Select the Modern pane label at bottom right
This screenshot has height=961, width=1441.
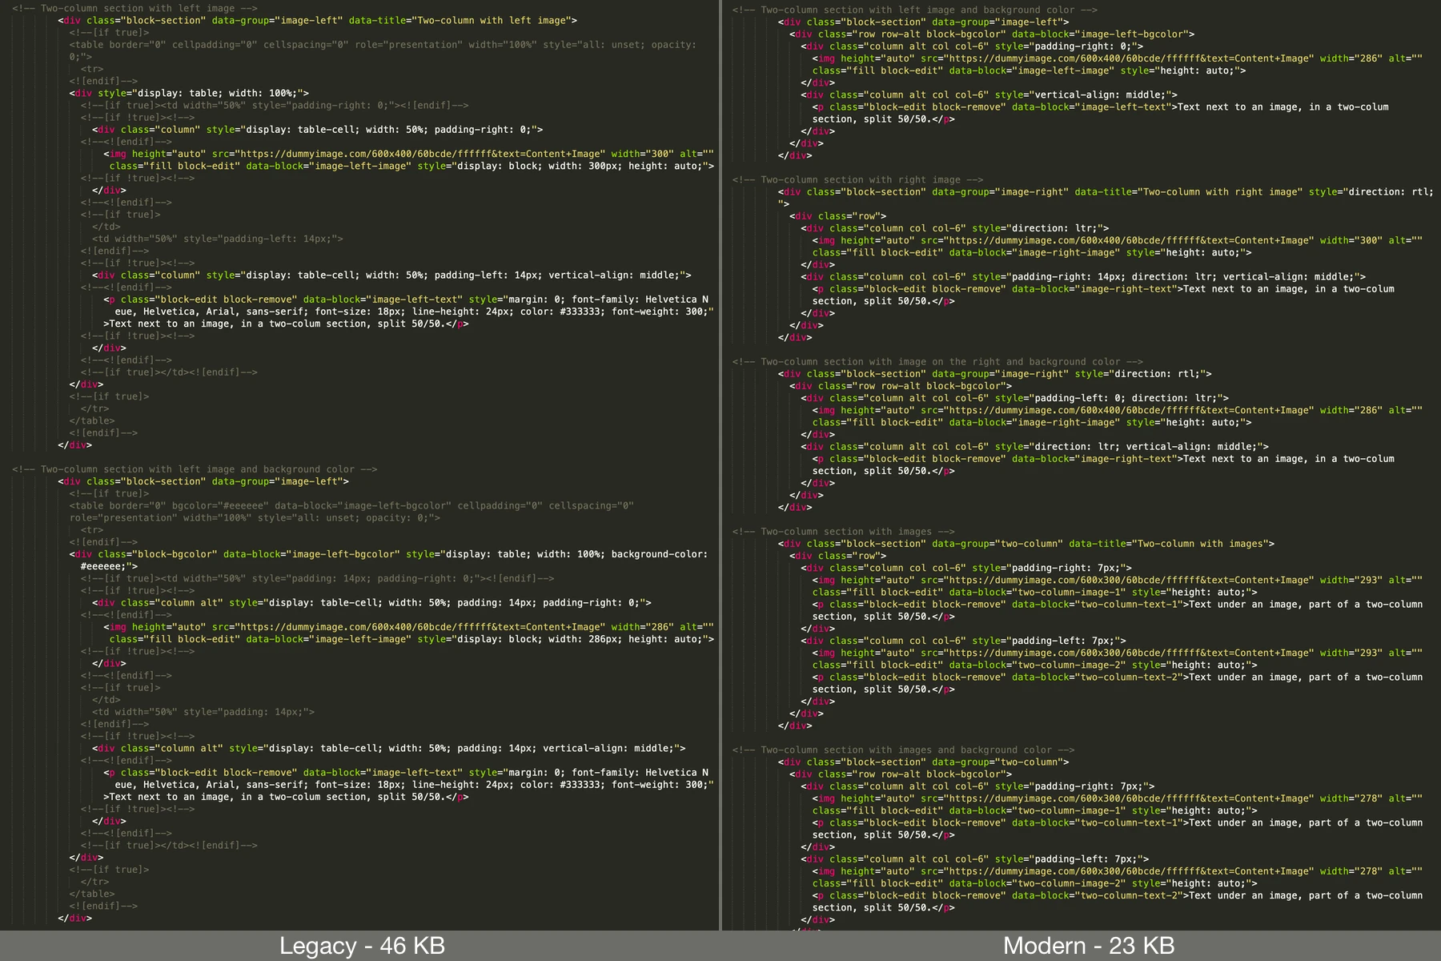[1087, 946]
